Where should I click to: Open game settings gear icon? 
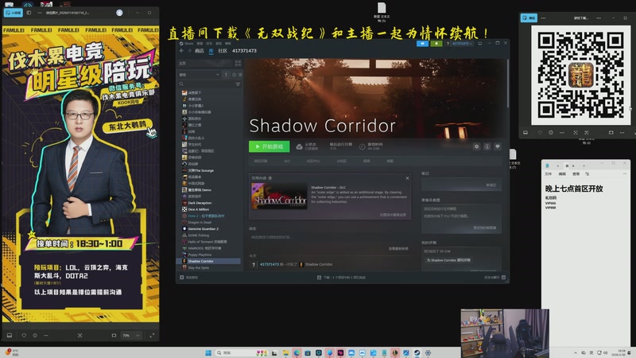coord(476,146)
